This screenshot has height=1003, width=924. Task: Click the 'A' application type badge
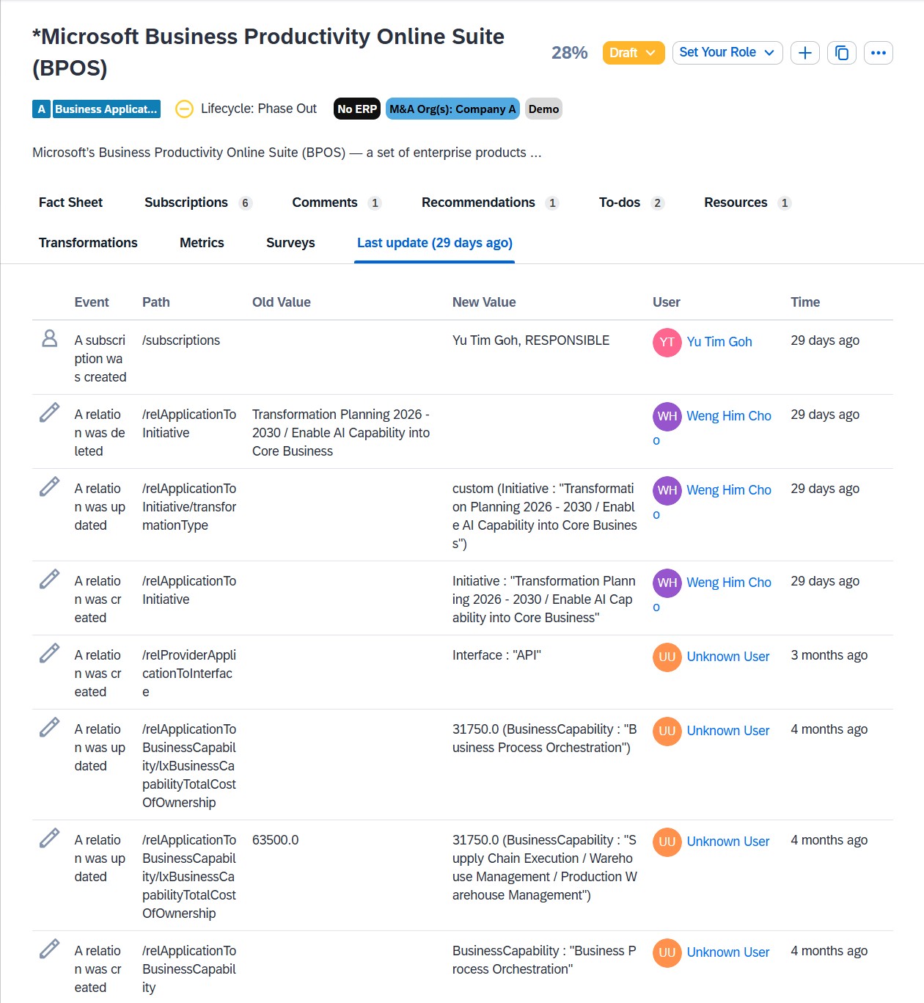coord(41,109)
